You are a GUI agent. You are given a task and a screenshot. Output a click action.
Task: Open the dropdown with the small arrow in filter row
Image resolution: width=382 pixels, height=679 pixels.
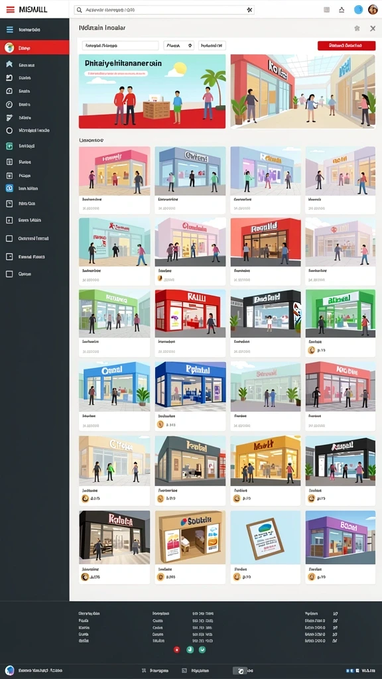click(x=178, y=46)
